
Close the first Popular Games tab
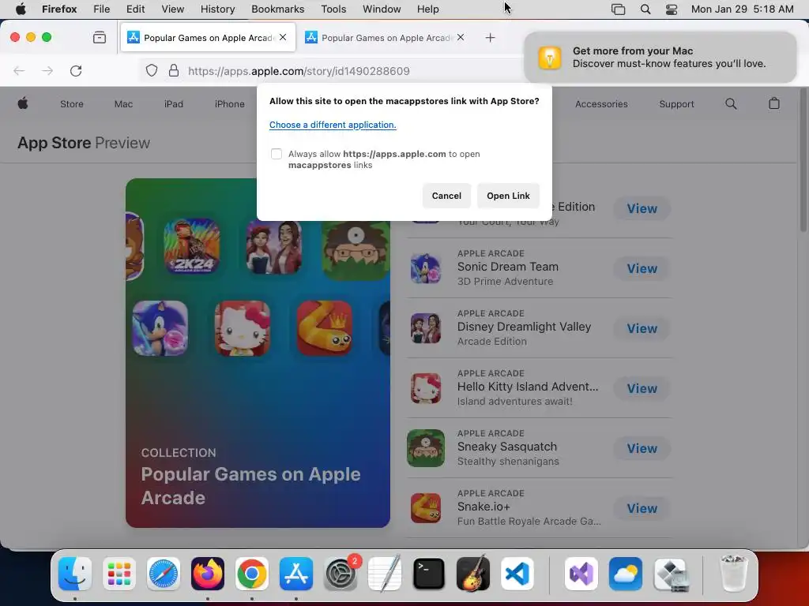click(283, 37)
